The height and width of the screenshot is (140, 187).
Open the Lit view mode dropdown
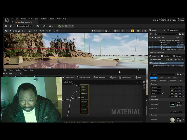(117, 31)
